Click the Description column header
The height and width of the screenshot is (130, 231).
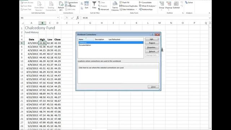coord(100,39)
